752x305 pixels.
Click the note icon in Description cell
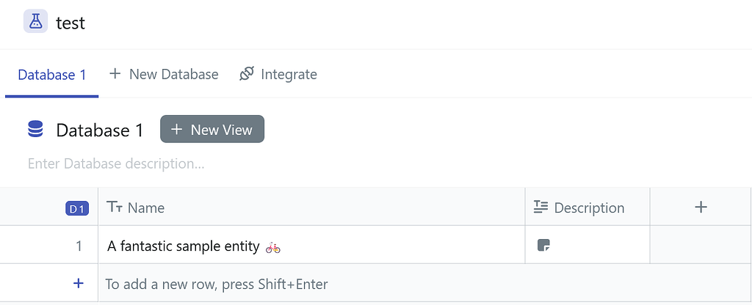(543, 246)
